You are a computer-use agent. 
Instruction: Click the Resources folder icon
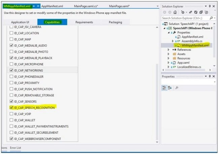coord(175,58)
